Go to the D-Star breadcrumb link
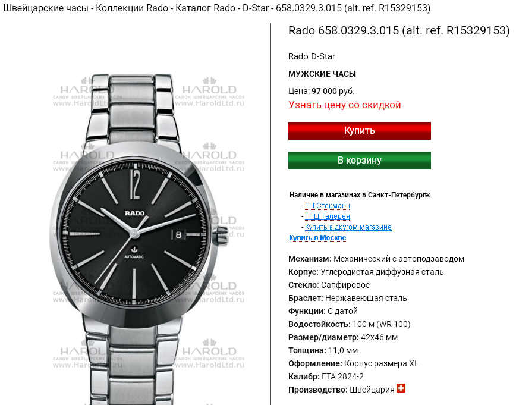 pyautogui.click(x=256, y=8)
